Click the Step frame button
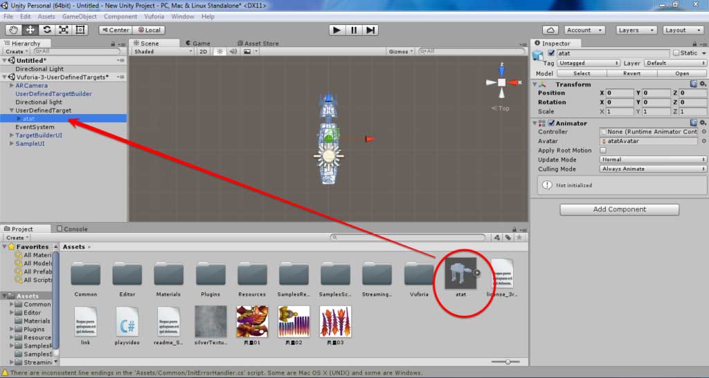This screenshot has width=709, height=378. coord(370,30)
